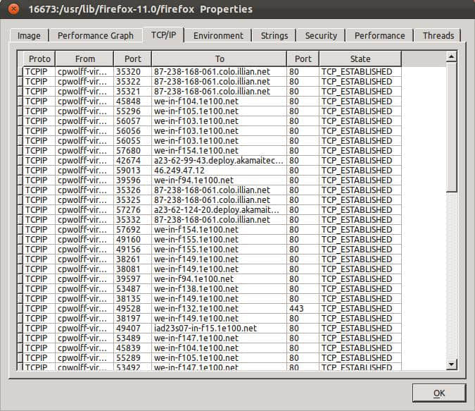Select local port 57692

tap(133, 230)
